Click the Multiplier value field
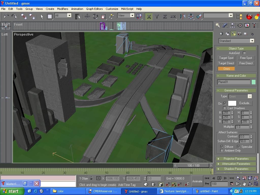260x195 pixels. pyautogui.click(x=242, y=127)
